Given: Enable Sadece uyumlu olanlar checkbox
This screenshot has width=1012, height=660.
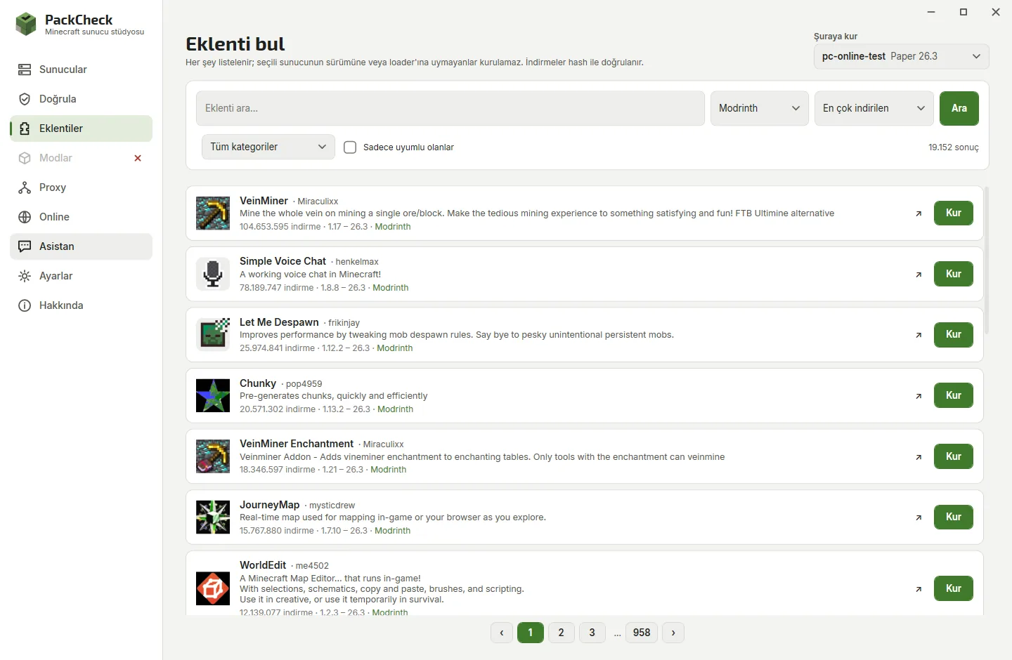Looking at the screenshot, I should (350, 147).
